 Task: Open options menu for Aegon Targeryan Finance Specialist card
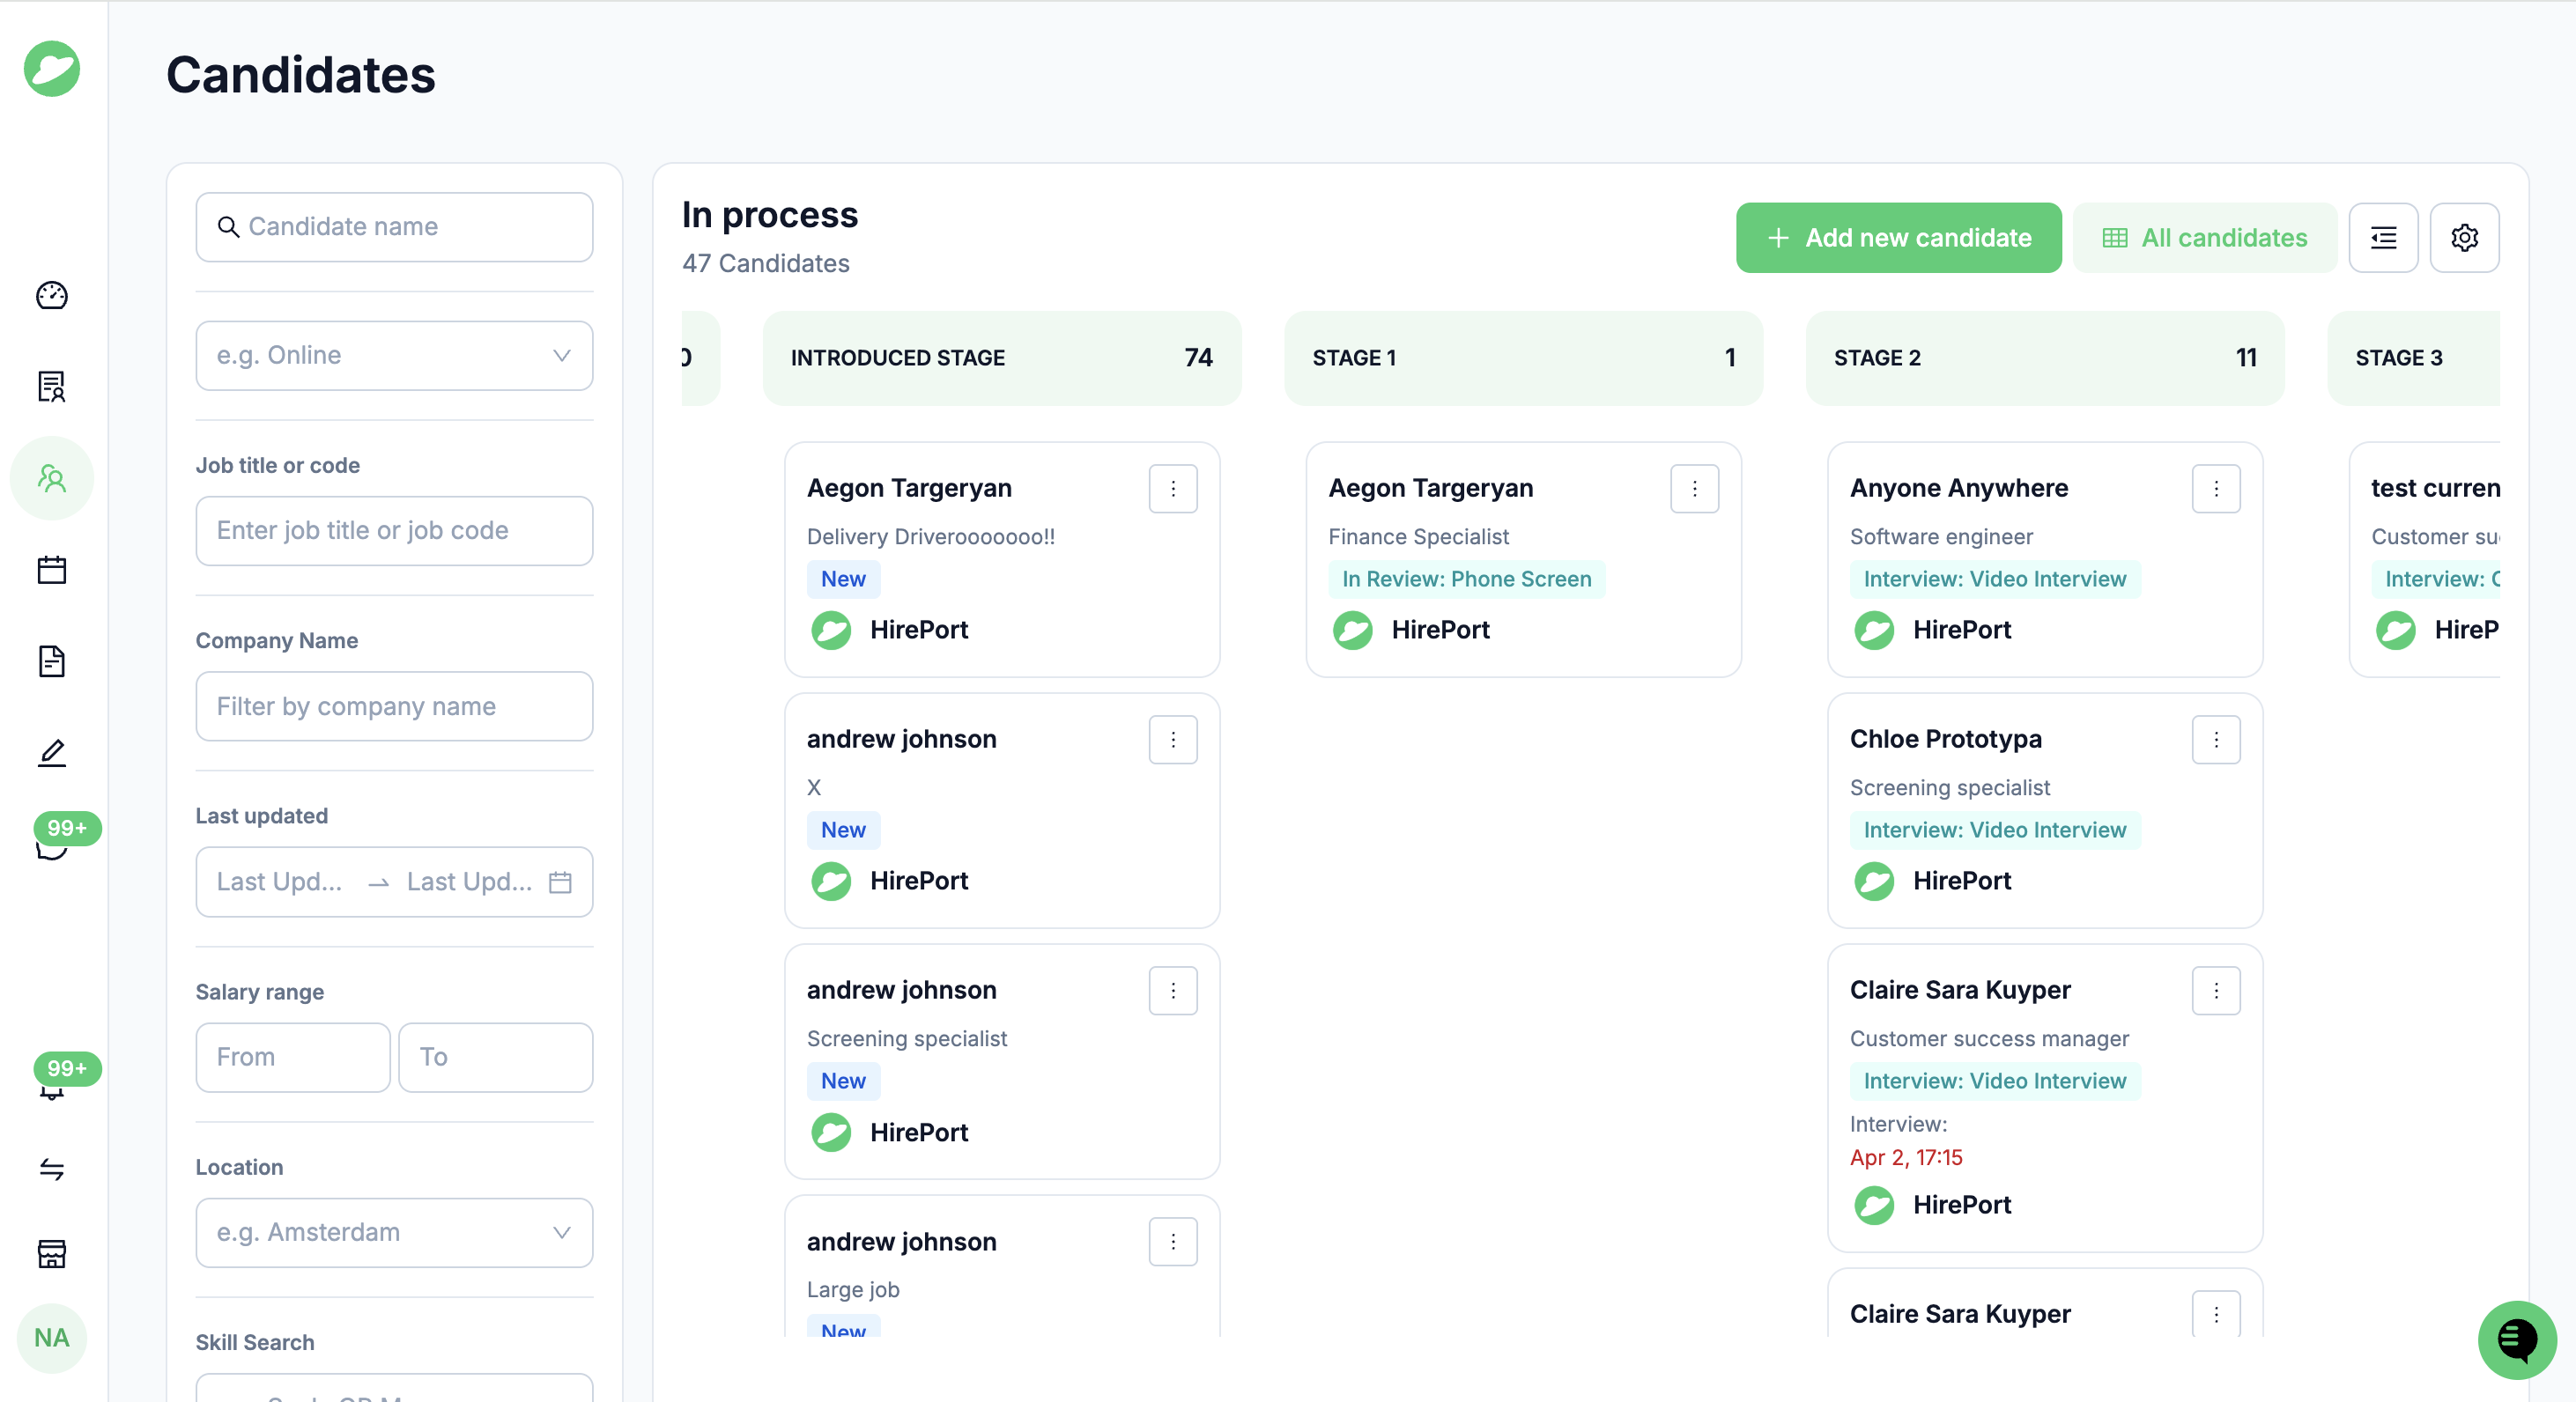[1694, 489]
